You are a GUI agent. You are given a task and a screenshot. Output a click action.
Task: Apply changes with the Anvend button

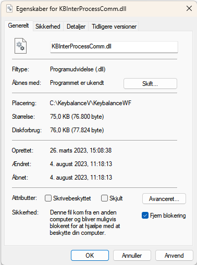[174, 255]
